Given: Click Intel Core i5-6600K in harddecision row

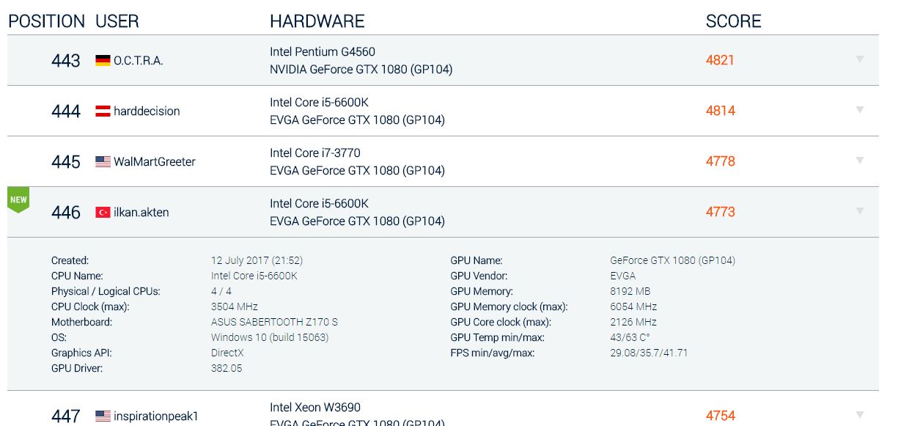Looking at the screenshot, I should click(x=320, y=103).
